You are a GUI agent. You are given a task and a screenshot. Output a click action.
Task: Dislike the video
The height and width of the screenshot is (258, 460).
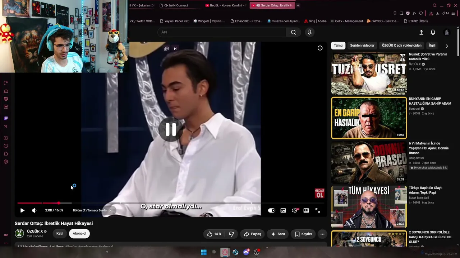[231, 234]
